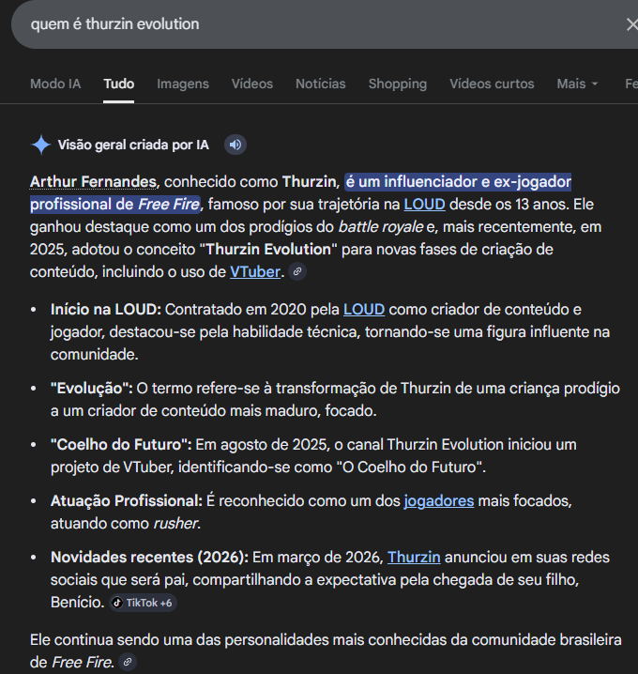Open the TikTok +6 sources chip

(x=143, y=603)
